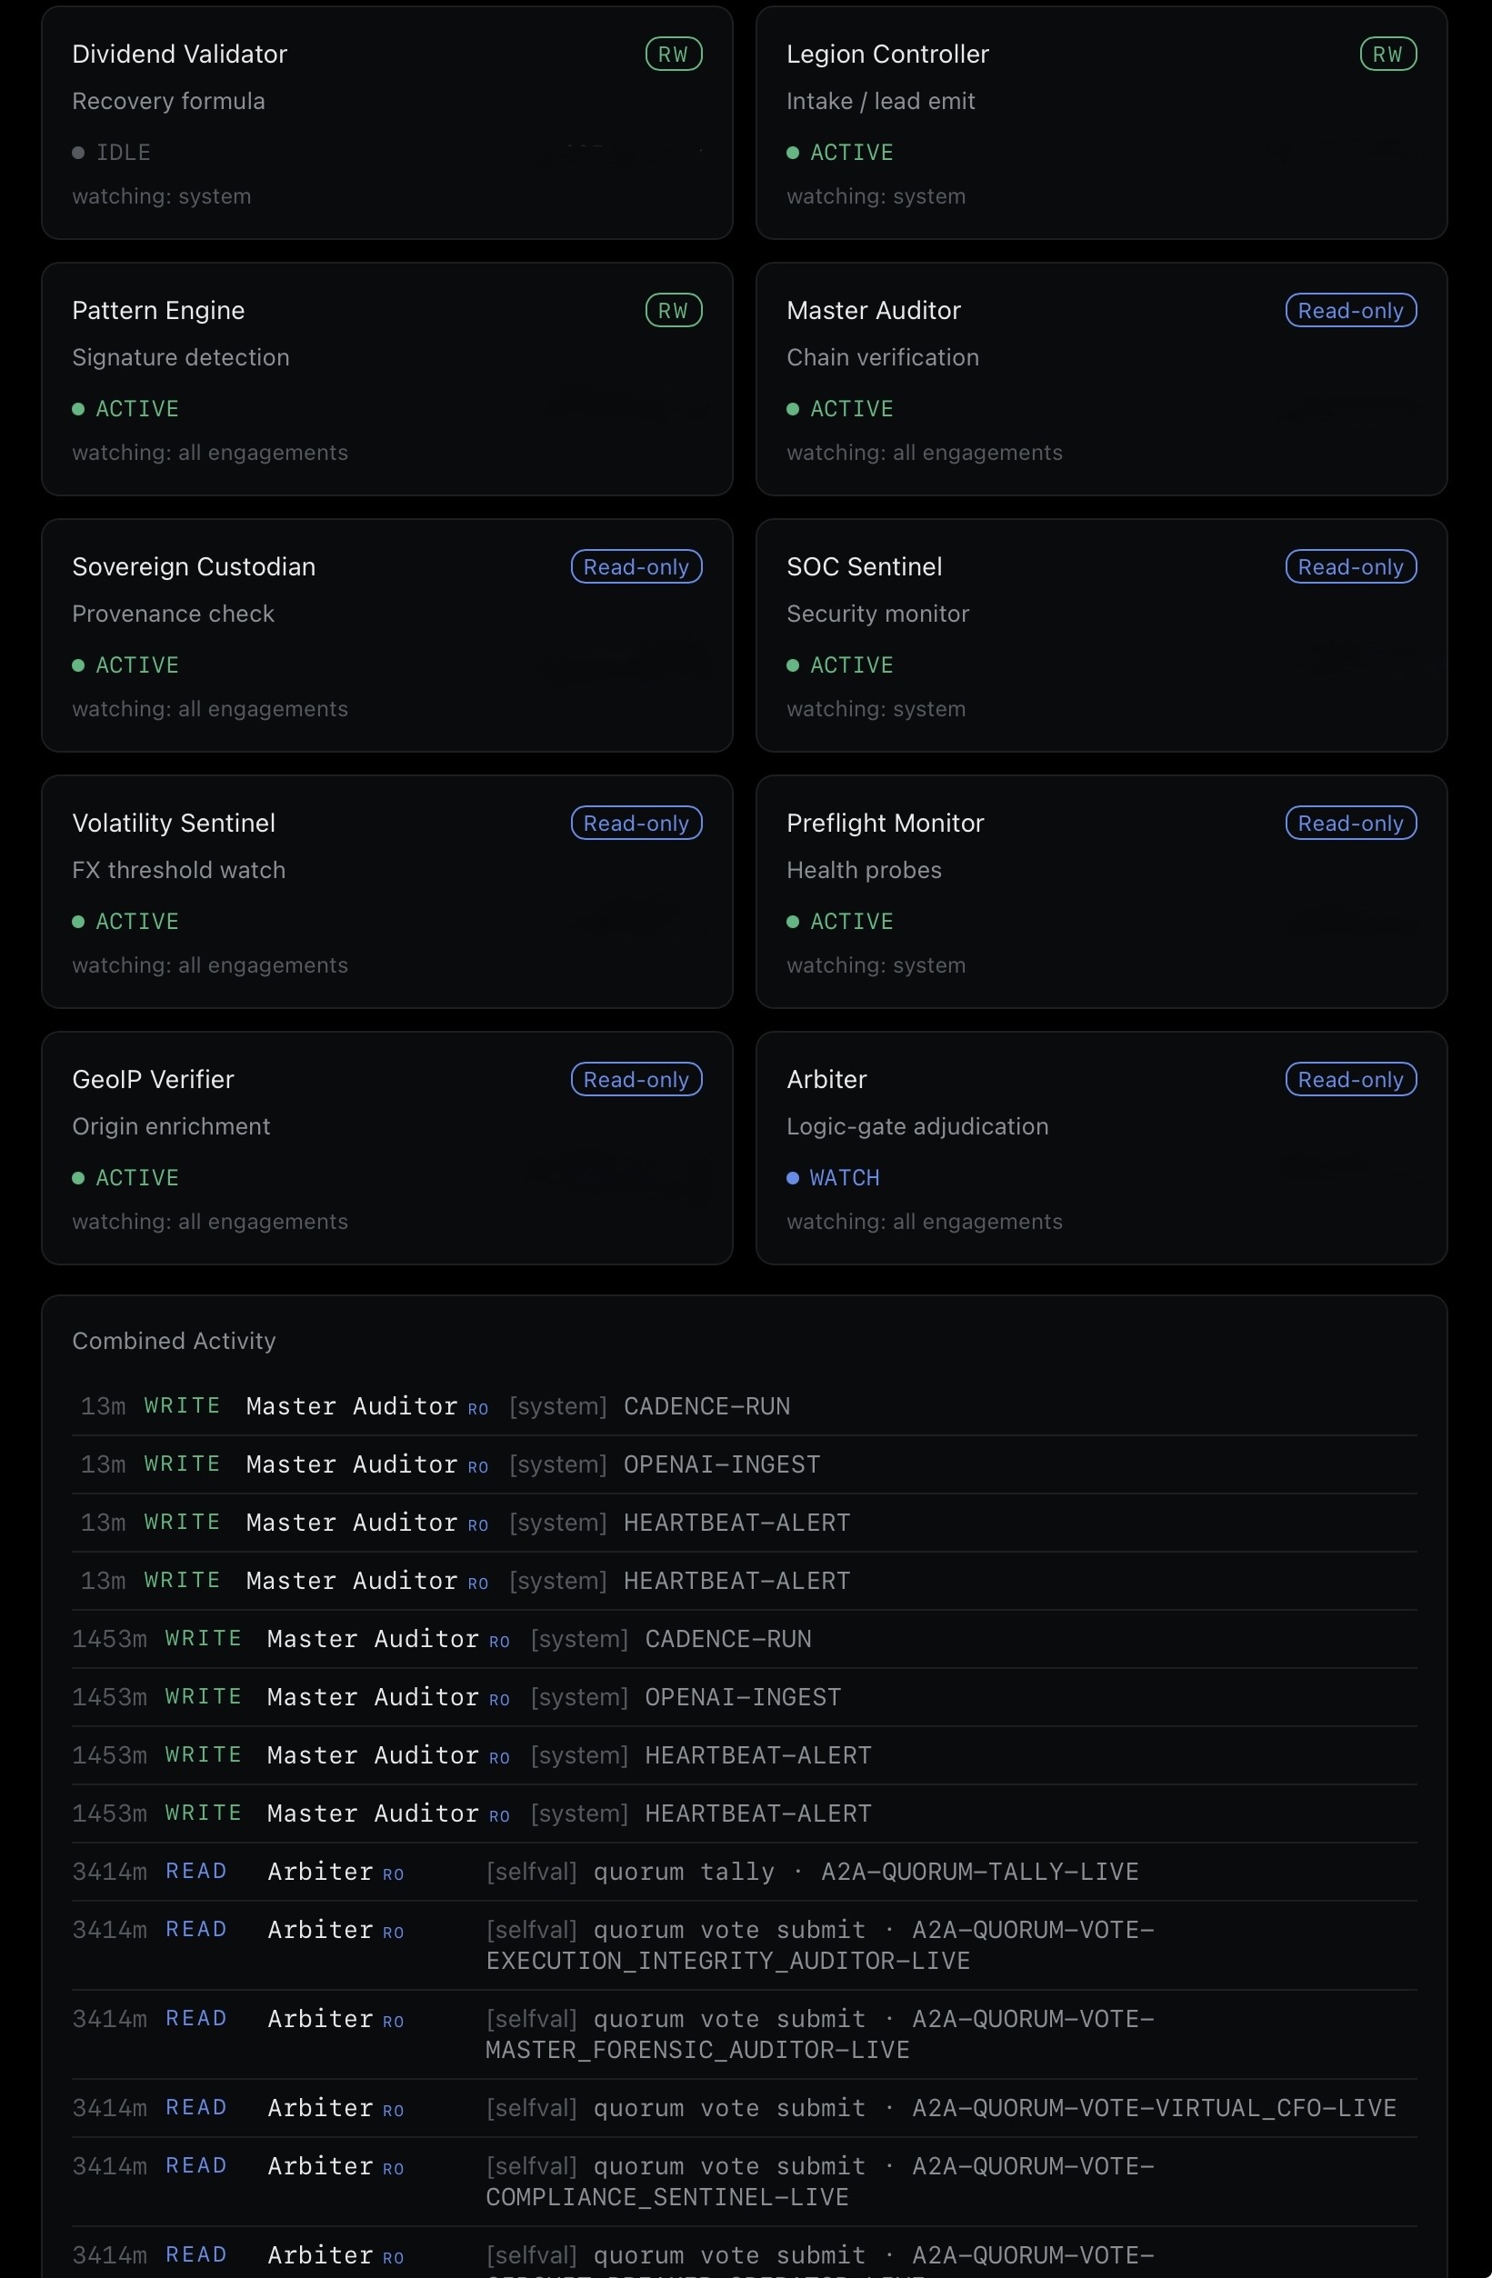Viewport: 1492px width, 2278px height.
Task: Click the Read-only badge on Volatility Sentinel
Action: point(636,824)
